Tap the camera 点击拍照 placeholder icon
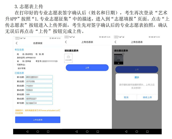This screenshot has width=172, height=139. (68, 58)
